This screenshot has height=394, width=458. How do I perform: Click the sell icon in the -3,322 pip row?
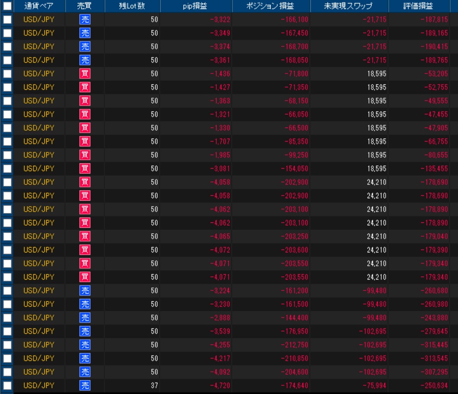(85, 20)
